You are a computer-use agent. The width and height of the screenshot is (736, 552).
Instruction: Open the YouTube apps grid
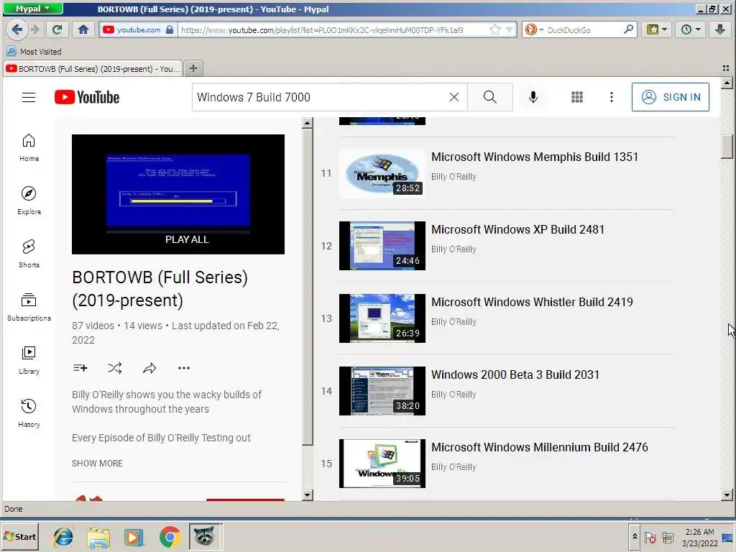pyautogui.click(x=577, y=97)
